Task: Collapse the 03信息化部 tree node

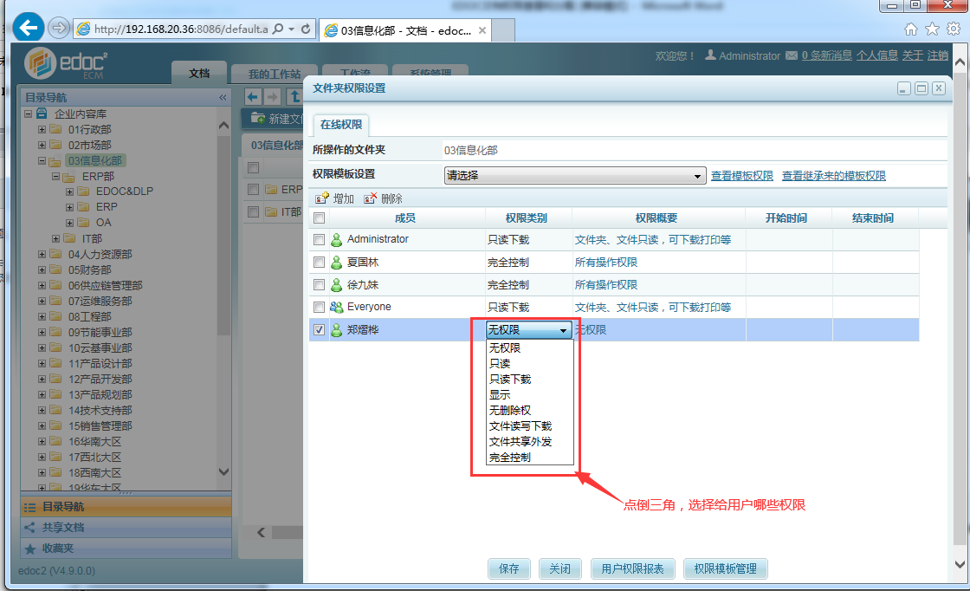Action: click(42, 161)
